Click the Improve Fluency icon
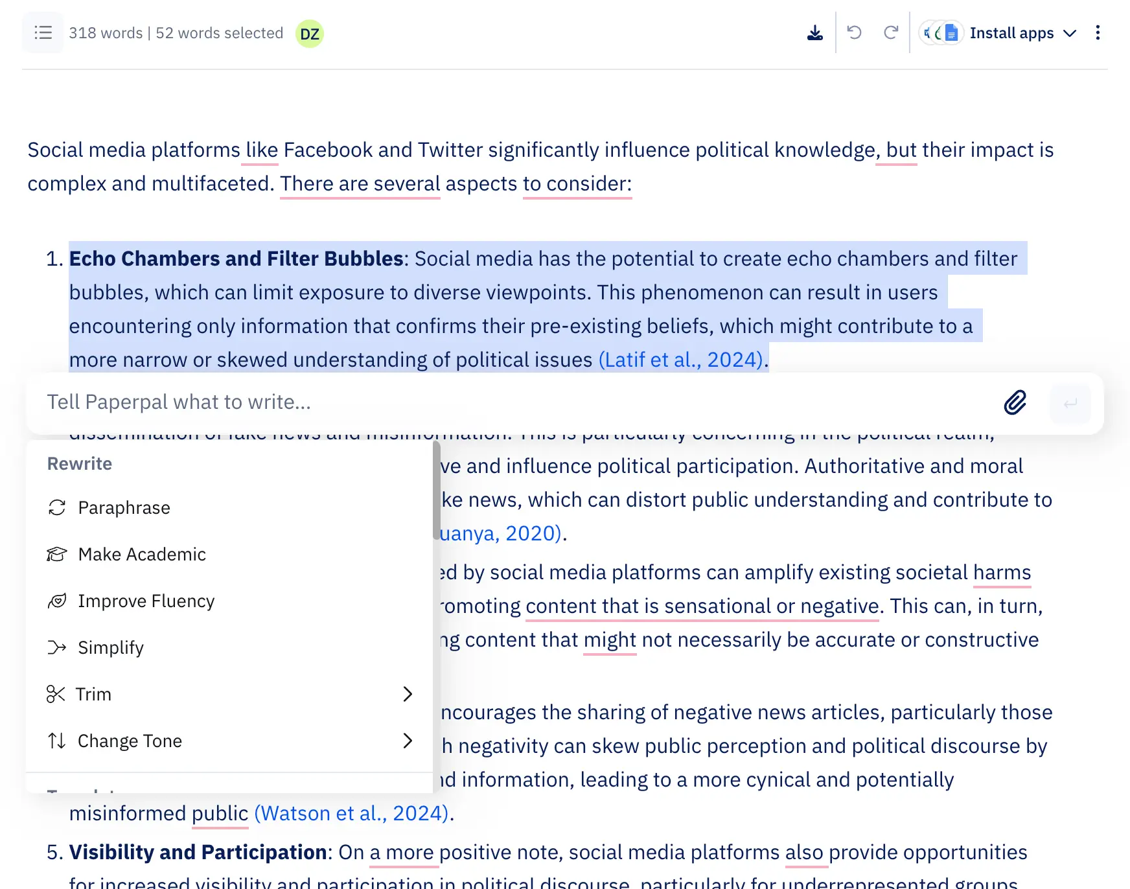1130x889 pixels. [x=57, y=601]
